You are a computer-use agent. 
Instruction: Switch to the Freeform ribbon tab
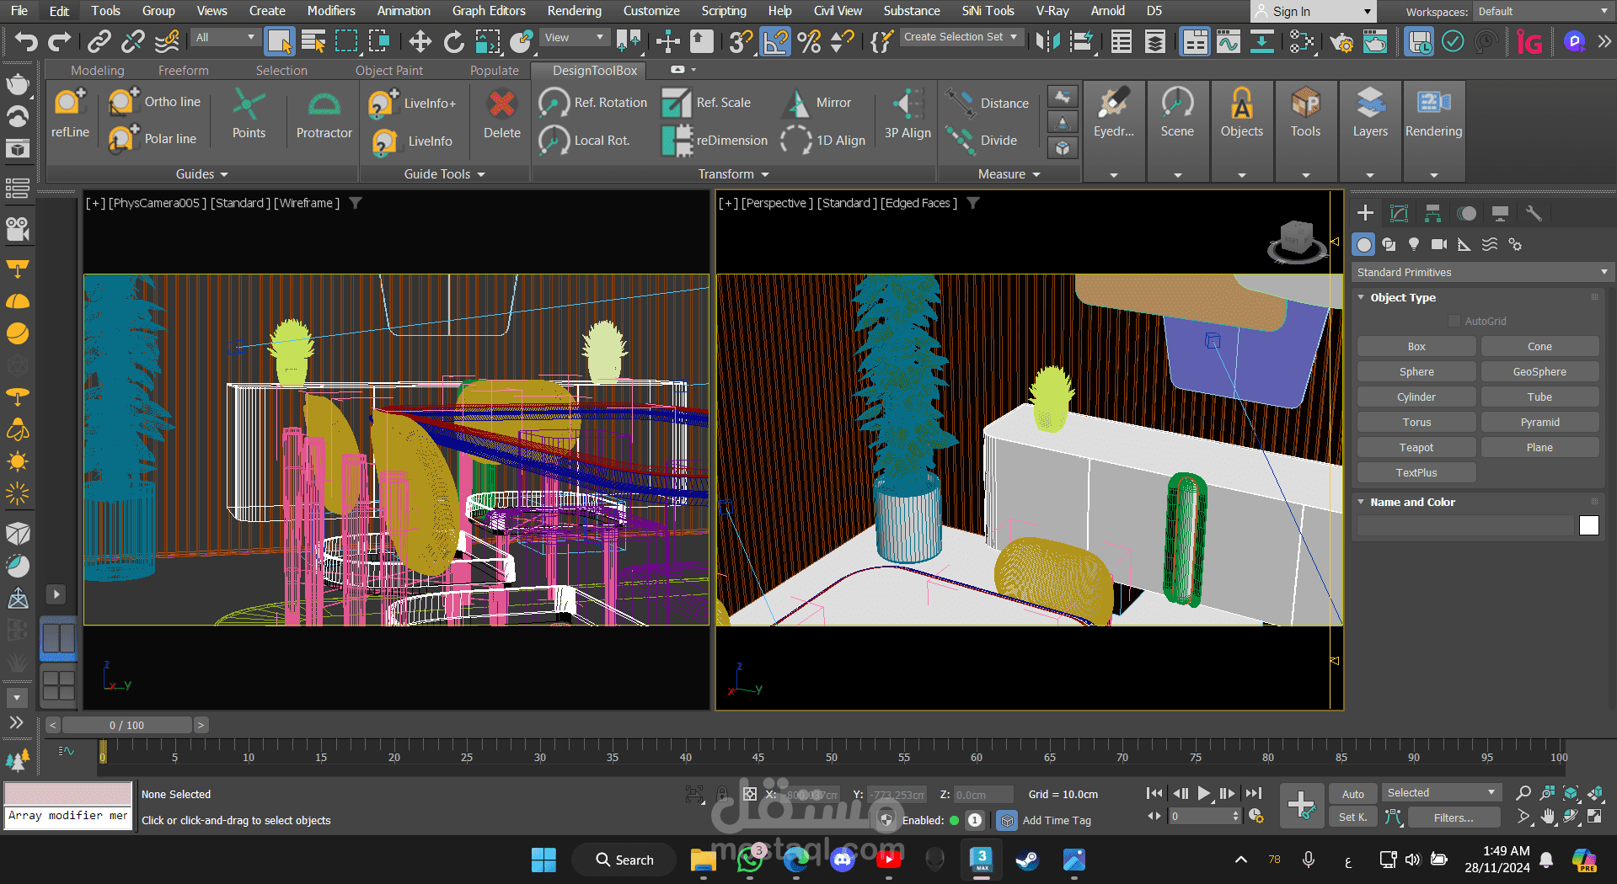(183, 71)
